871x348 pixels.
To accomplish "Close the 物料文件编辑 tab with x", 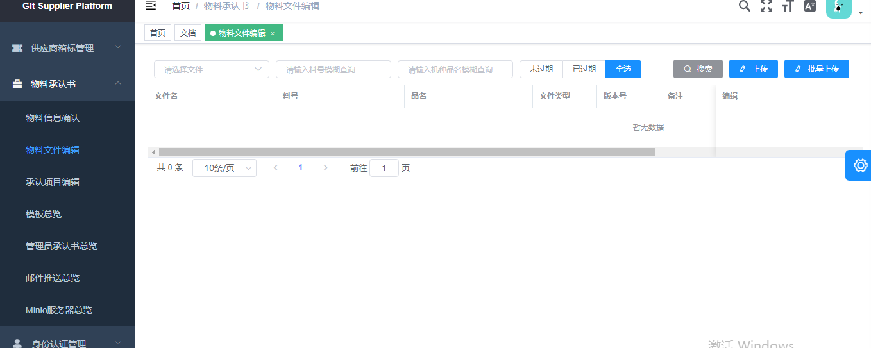I will [273, 33].
